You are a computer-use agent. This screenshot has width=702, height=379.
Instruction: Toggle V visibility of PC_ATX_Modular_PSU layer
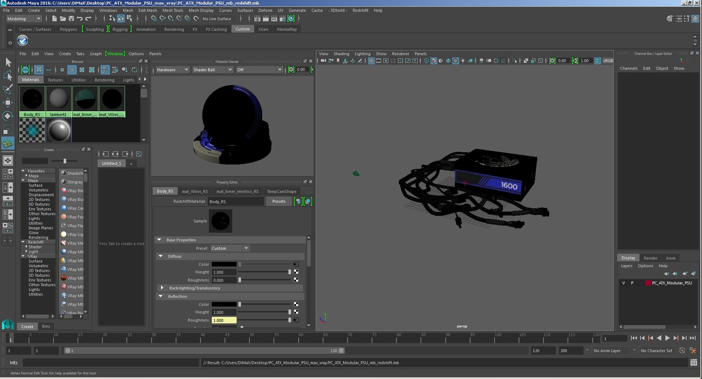tap(624, 283)
